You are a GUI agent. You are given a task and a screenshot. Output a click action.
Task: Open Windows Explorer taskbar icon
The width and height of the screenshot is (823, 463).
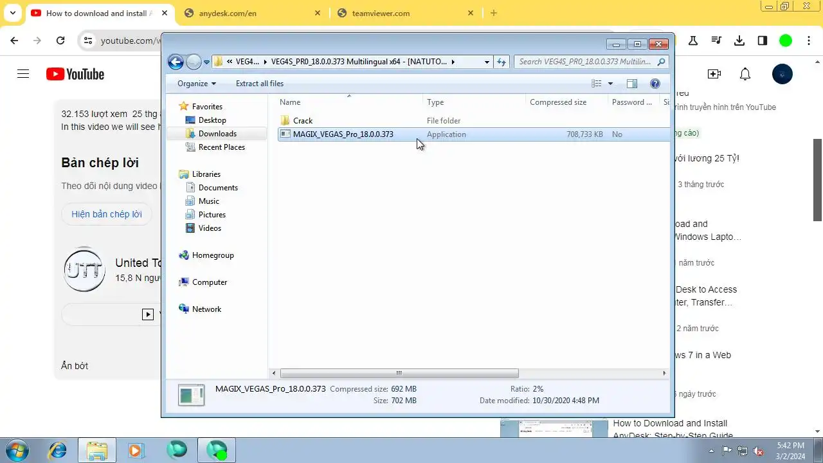pos(97,451)
